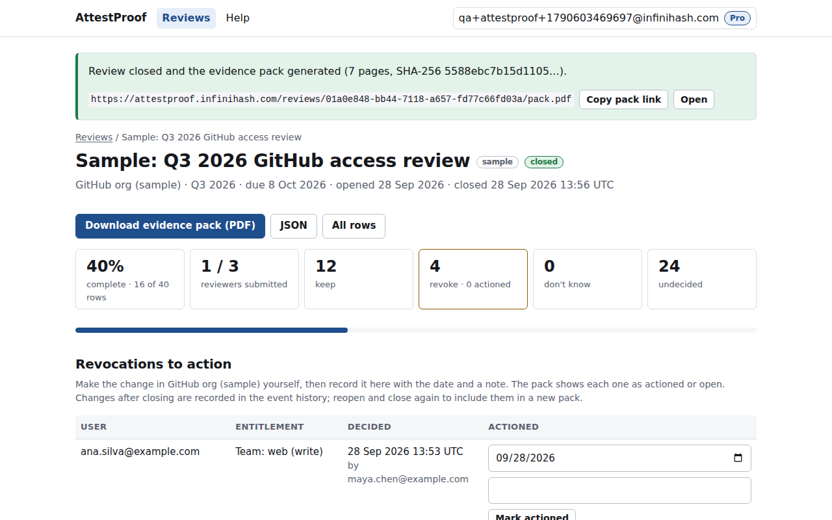
Task: Copy the pack link
Action: pyautogui.click(x=623, y=99)
